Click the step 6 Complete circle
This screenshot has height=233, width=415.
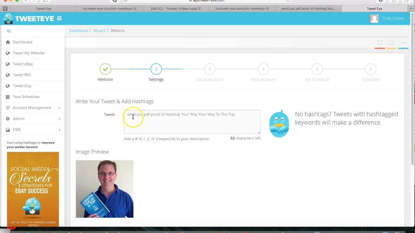[371, 69]
